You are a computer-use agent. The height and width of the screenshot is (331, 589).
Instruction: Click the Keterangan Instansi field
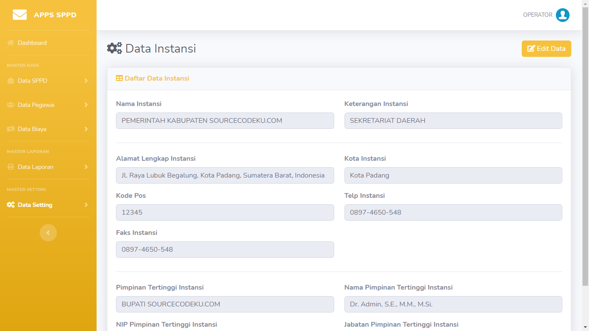pos(453,121)
